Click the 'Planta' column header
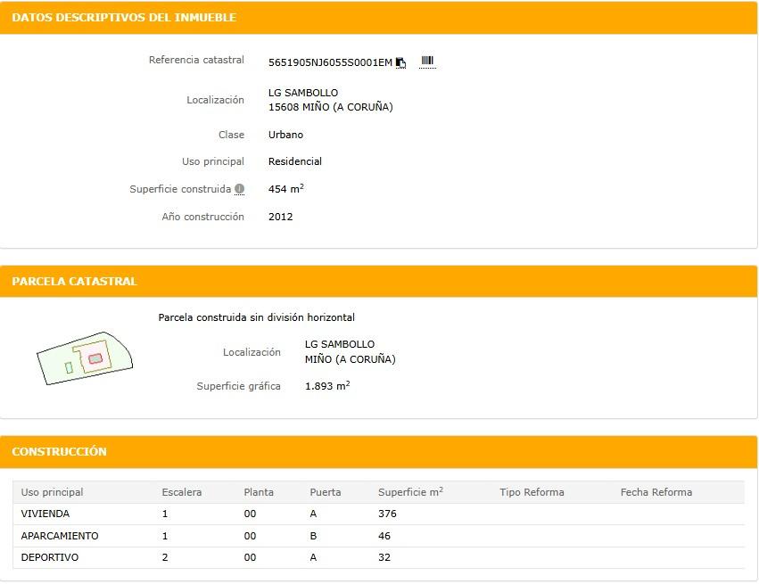Screen dimensions: 759x584 259,492
